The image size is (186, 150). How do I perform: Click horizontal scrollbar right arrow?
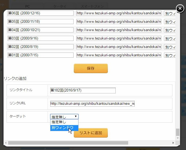pyautogui.click(x=173, y=143)
